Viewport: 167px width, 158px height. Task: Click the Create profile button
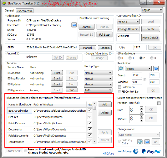(151, 29)
